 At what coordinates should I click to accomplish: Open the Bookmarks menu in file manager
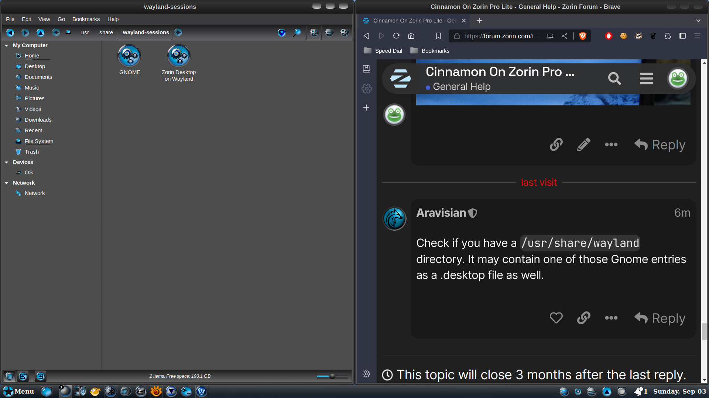(x=86, y=19)
